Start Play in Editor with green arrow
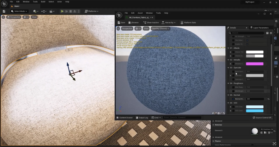The width and height of the screenshot is (279, 147). point(62,11)
